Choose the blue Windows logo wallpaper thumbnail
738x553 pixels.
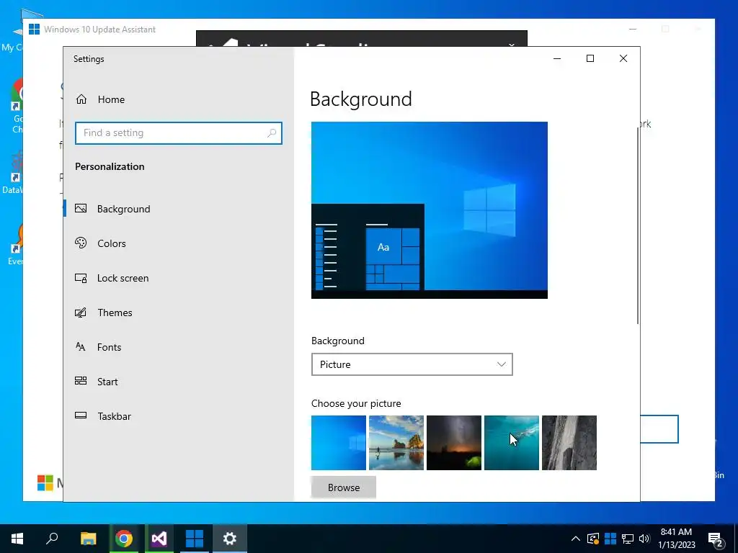(339, 443)
